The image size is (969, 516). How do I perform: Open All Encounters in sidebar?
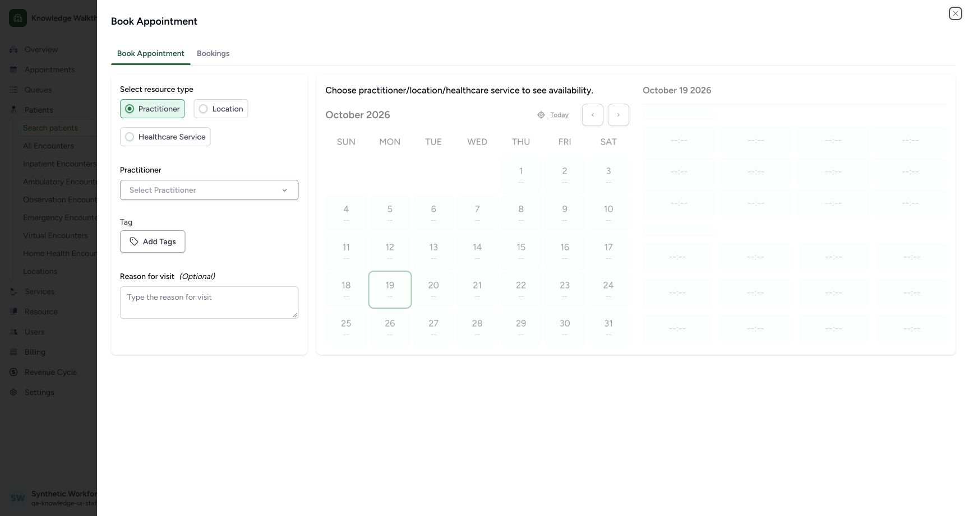coord(48,146)
